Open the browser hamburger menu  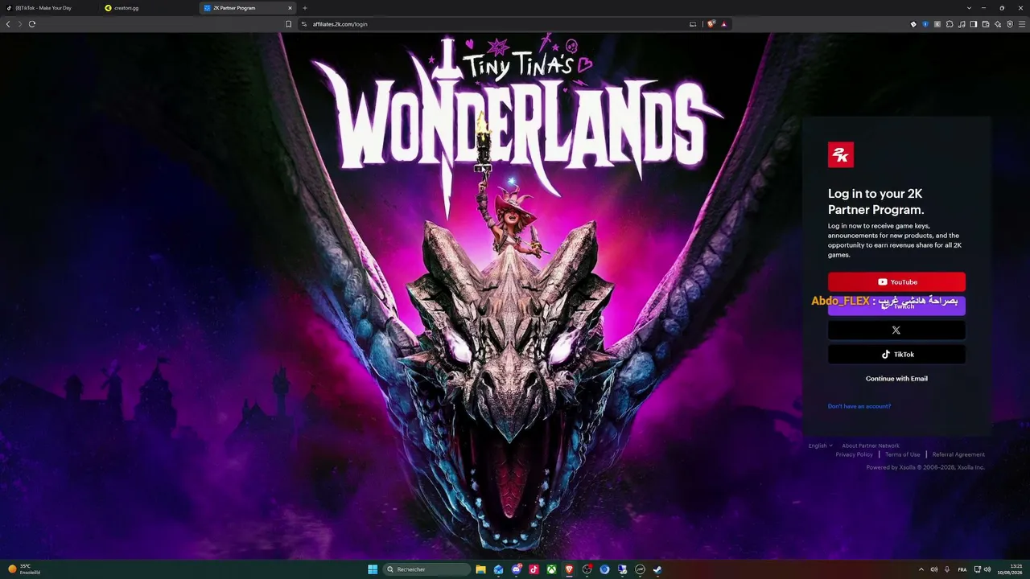pos(1022,24)
